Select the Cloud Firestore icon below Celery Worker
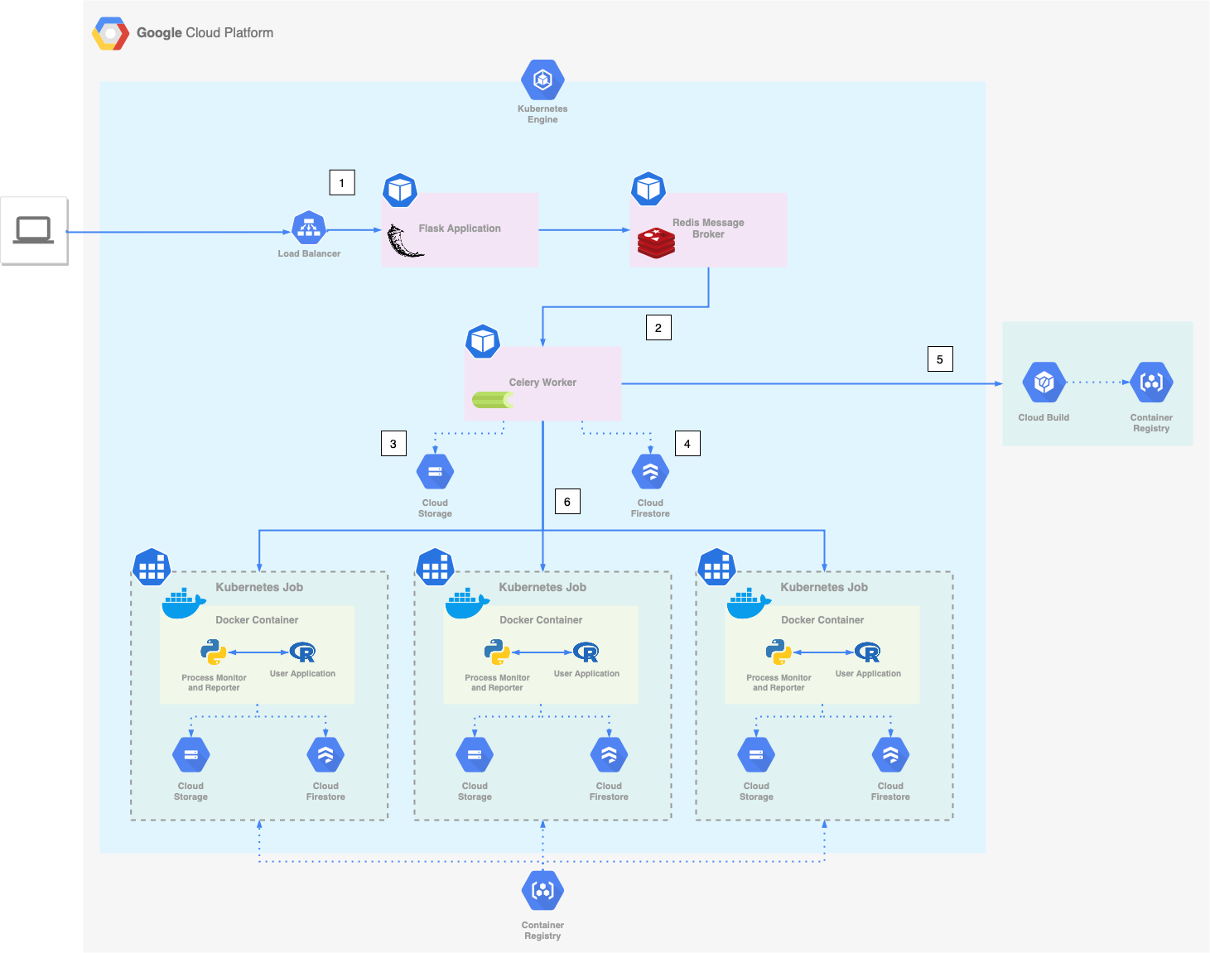1210x953 pixels. [x=650, y=472]
